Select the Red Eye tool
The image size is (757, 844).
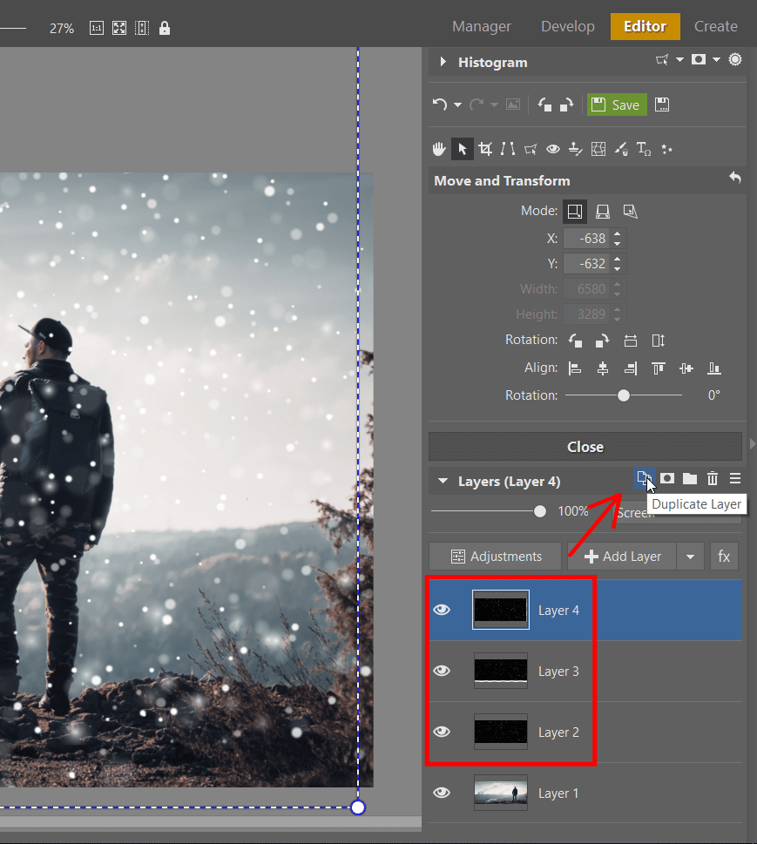point(553,149)
